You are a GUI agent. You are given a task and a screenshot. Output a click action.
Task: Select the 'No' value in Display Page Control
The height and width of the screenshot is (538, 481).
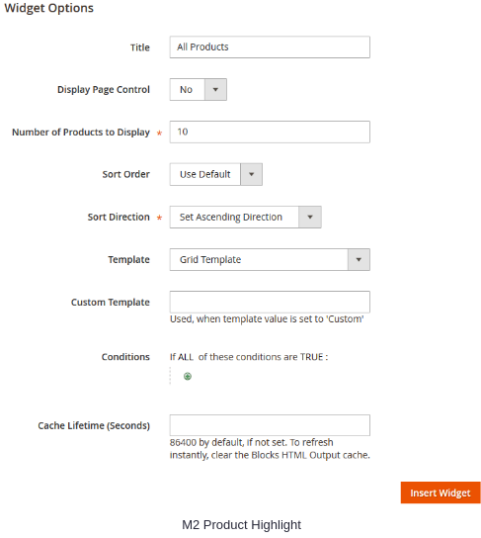188,90
